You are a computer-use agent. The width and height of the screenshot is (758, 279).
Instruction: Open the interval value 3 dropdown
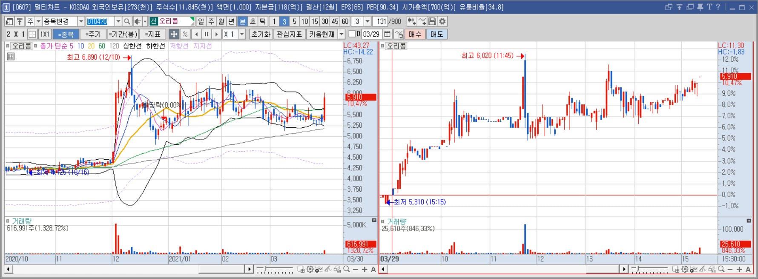point(368,21)
